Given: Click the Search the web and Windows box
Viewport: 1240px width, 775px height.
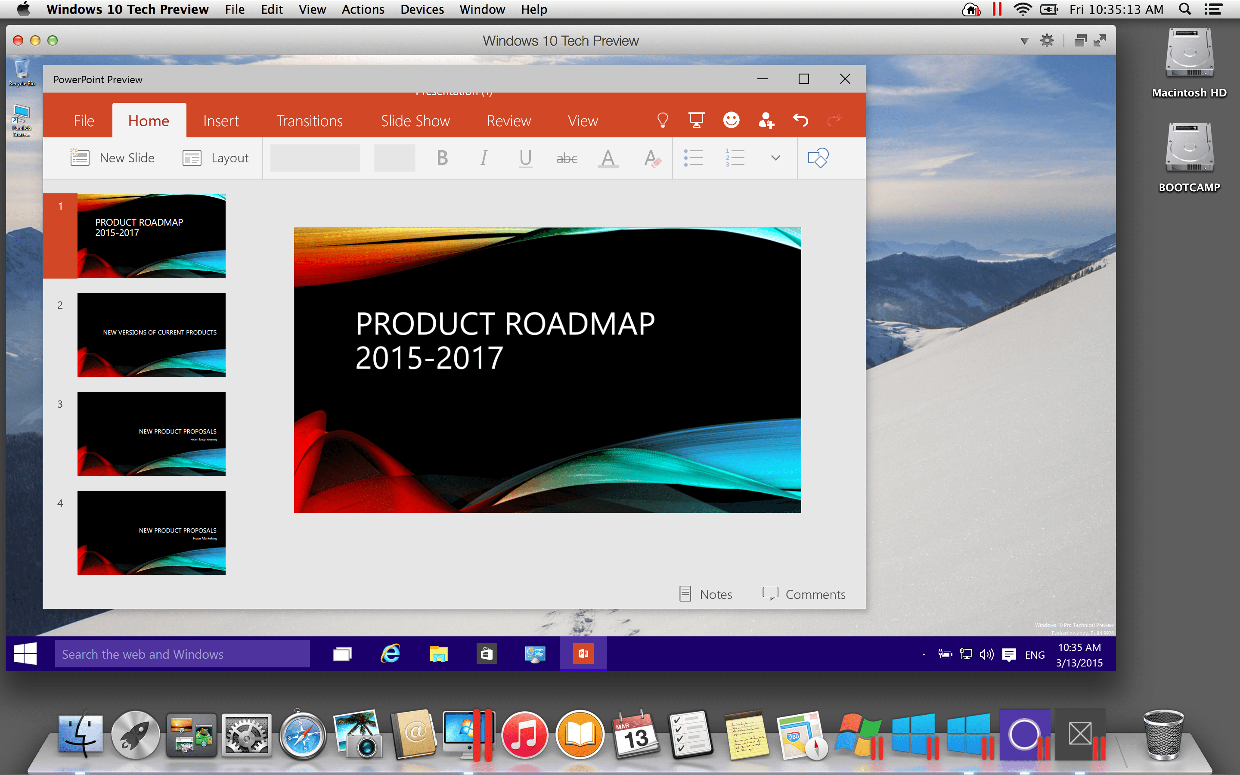Looking at the screenshot, I should coord(183,654).
